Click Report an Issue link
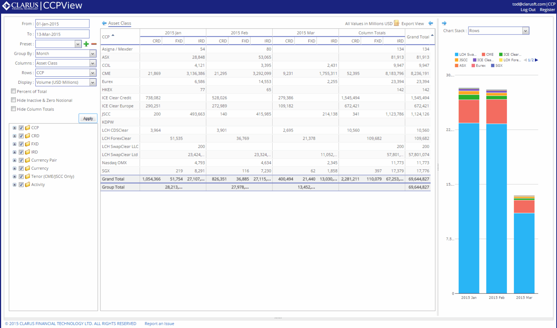This screenshot has height=328, width=557. (x=159, y=324)
